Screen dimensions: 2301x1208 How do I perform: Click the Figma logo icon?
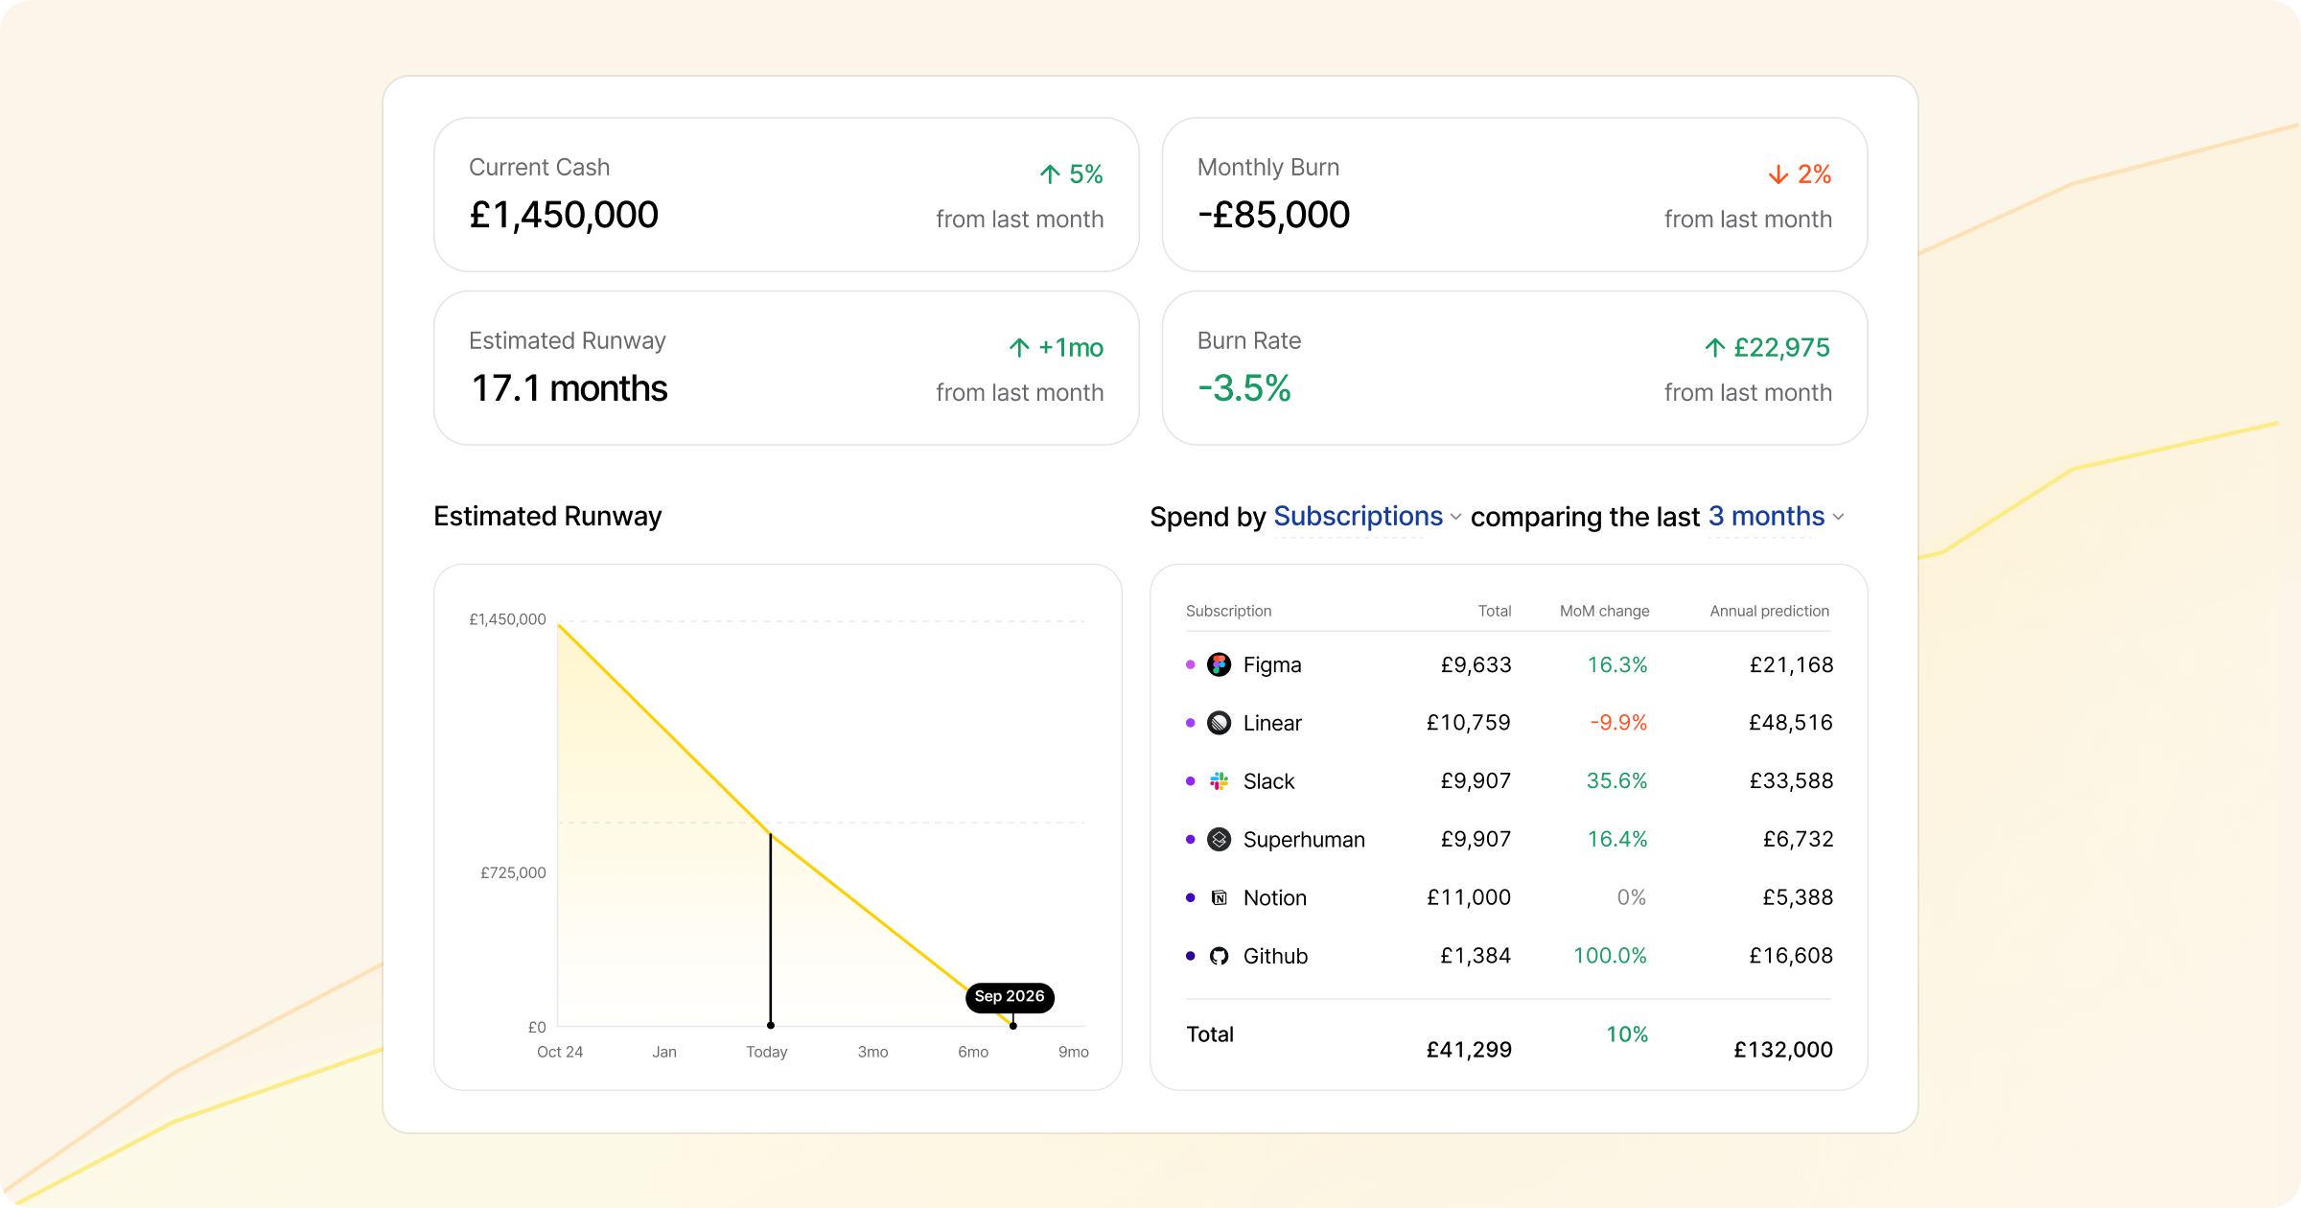tap(1219, 664)
